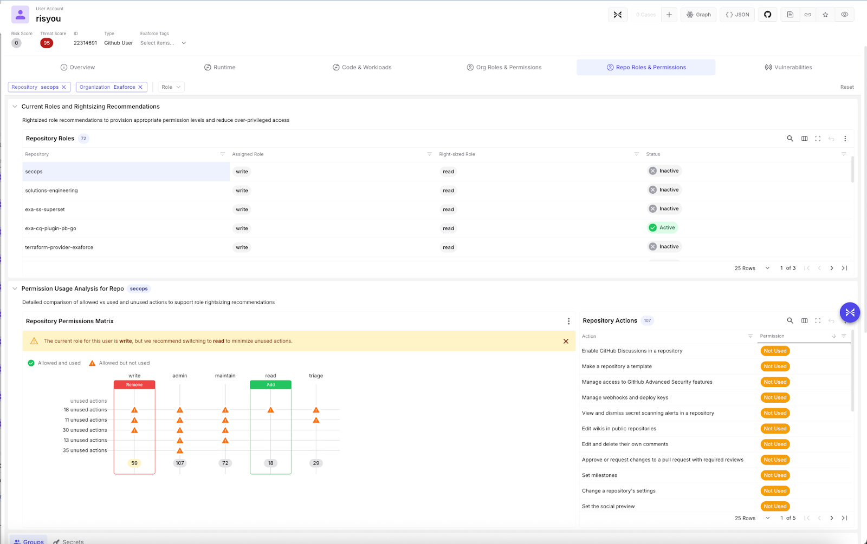Click the warning marker in the read column
Viewport: 867px width, 544px height.
click(270, 410)
